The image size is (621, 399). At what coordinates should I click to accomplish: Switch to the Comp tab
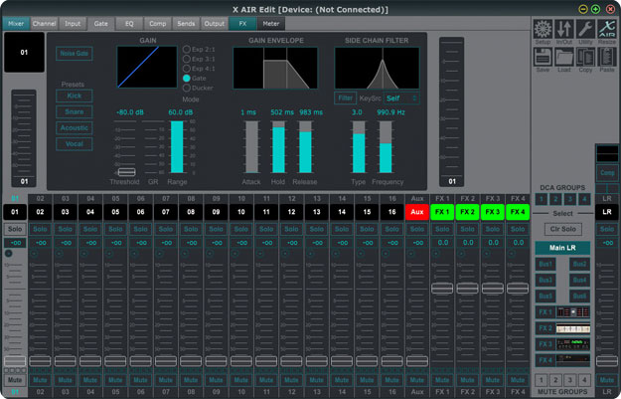pos(157,24)
